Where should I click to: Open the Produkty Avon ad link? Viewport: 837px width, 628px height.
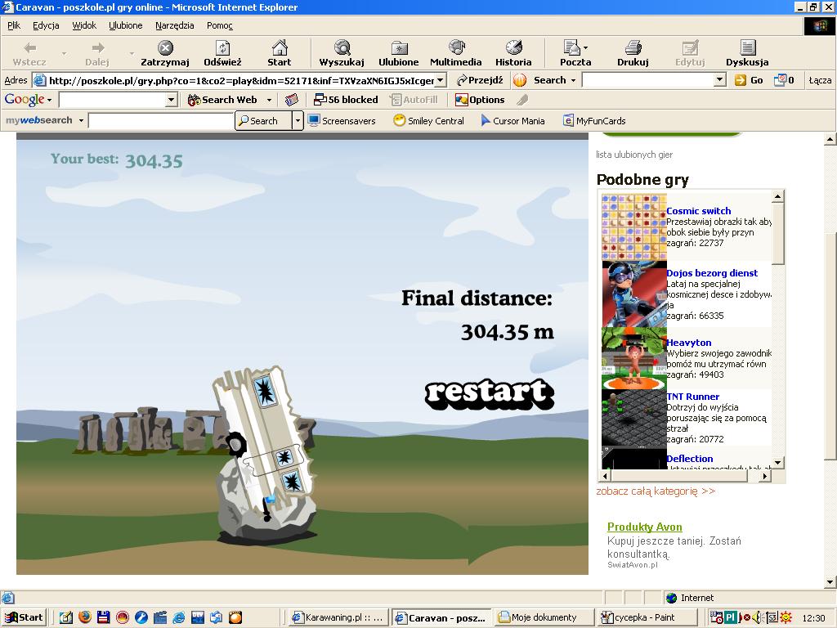point(645,527)
